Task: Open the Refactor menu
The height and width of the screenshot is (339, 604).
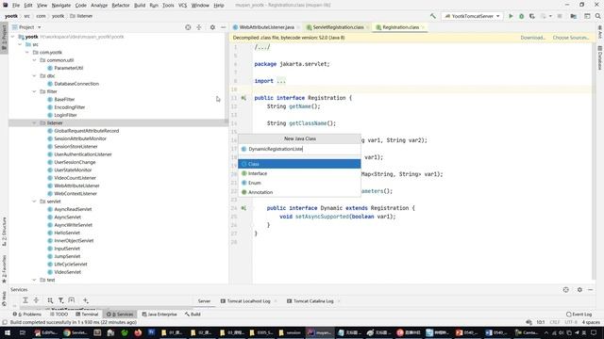Action: (121, 6)
